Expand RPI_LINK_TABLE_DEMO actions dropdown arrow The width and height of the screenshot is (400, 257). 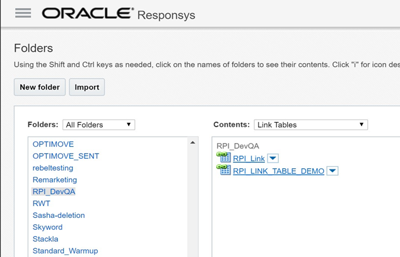[332, 171]
